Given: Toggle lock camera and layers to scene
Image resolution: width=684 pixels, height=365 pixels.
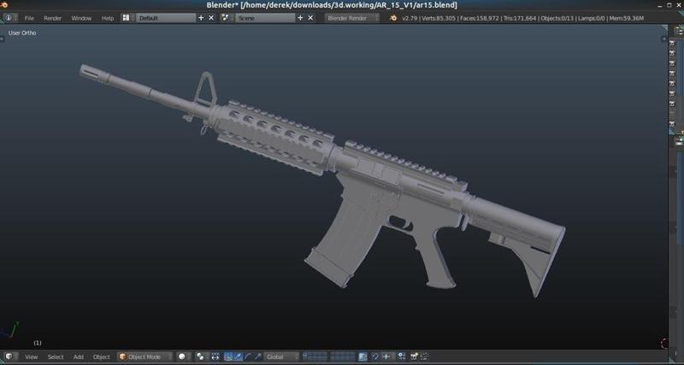Looking at the screenshot, I should pyautogui.click(x=363, y=356).
